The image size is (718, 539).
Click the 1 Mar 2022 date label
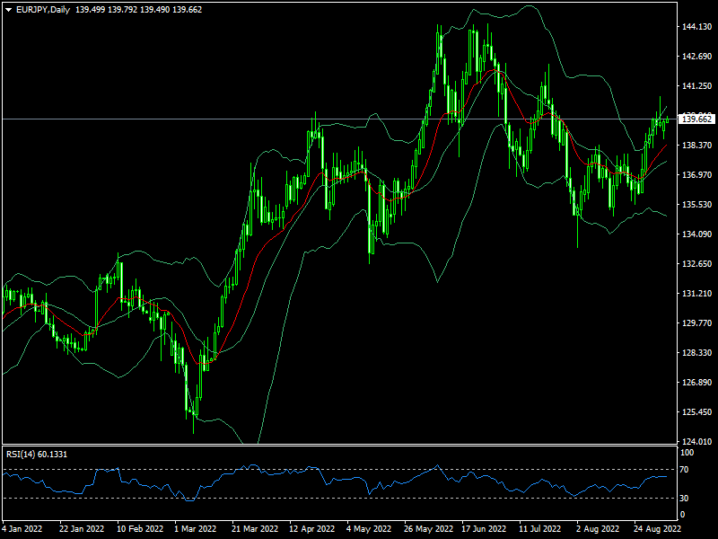196,528
